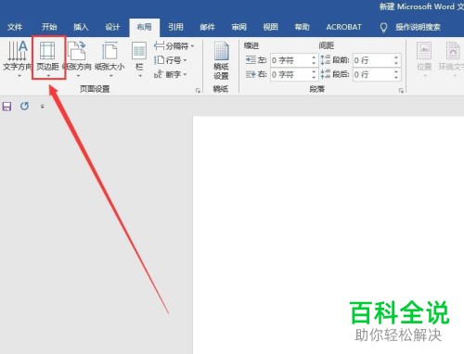The height and width of the screenshot is (354, 464).
Task: Open the Margins (页边距) tool
Action: pos(47,58)
